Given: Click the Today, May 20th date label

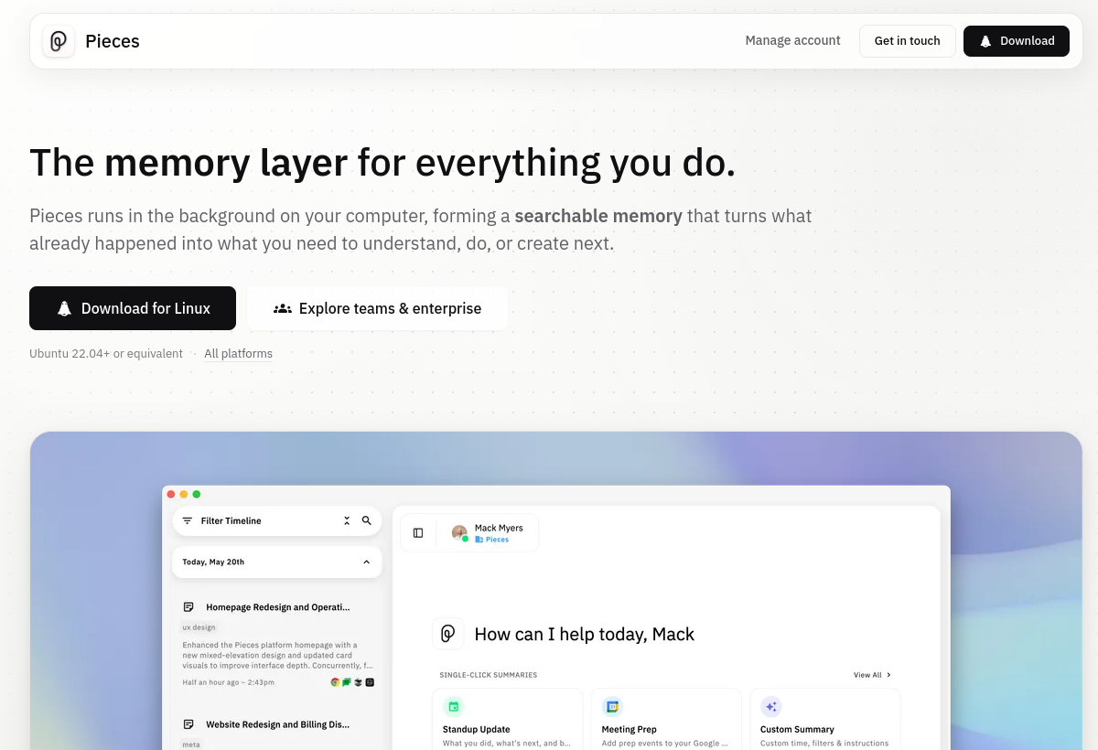Looking at the screenshot, I should click(x=213, y=562).
